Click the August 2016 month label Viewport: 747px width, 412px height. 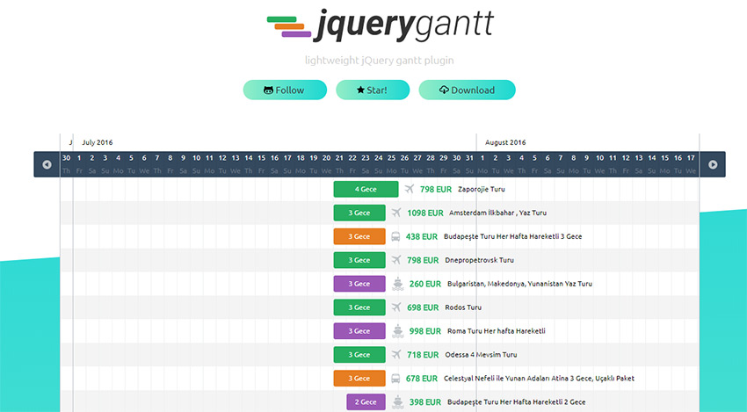pos(505,142)
